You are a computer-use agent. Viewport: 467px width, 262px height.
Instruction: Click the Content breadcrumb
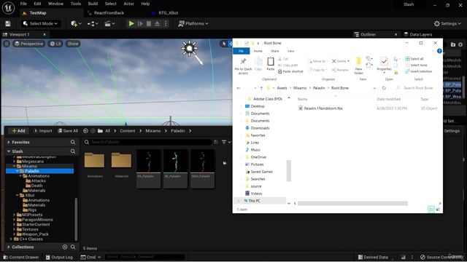pyautogui.click(x=128, y=131)
